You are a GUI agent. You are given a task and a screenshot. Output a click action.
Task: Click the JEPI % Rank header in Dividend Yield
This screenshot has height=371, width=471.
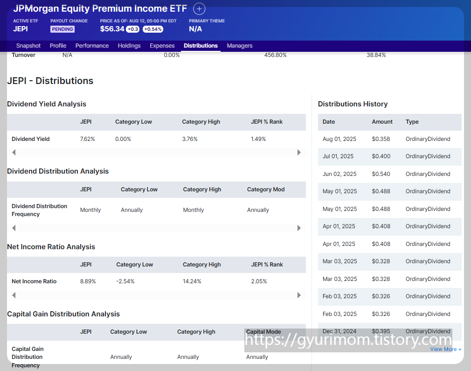tap(267, 122)
